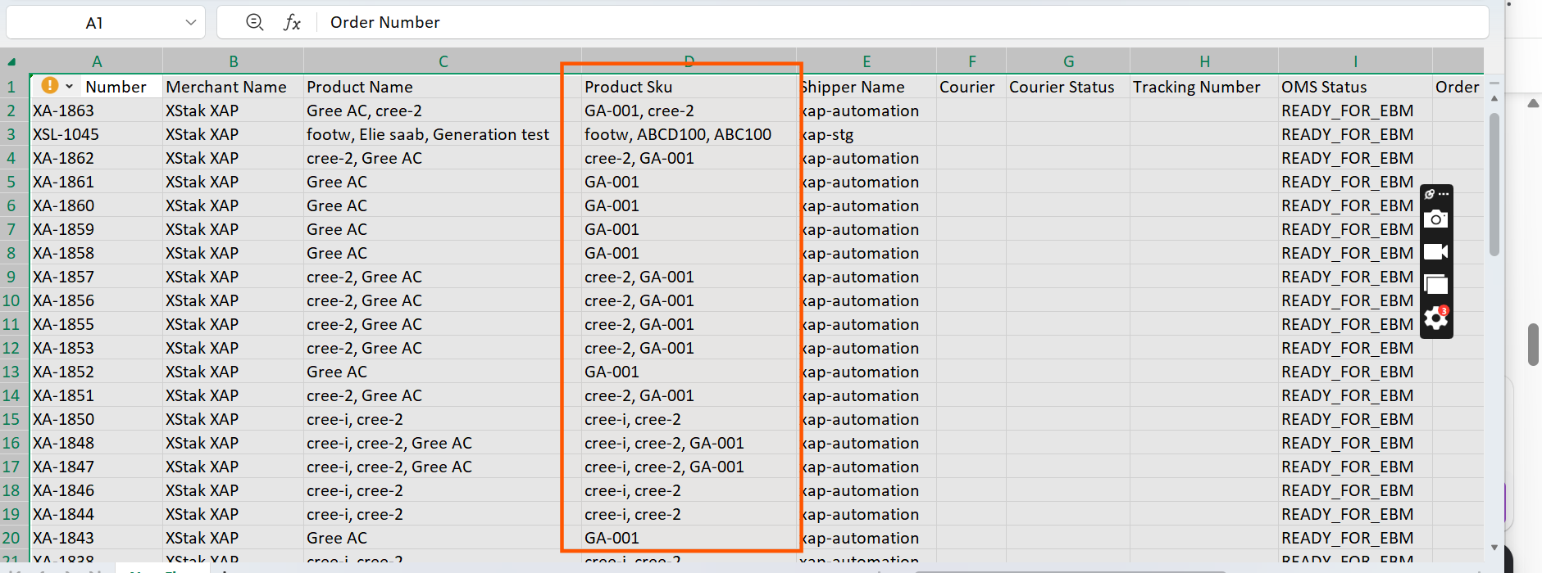The image size is (1542, 573).
Task: Click READY_FOR_EBM cell in row 14
Action: coord(1355,395)
